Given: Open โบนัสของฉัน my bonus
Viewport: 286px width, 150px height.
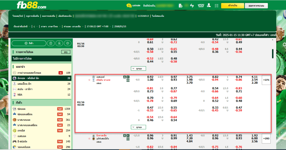Looking at the screenshot, I should 158,16.
